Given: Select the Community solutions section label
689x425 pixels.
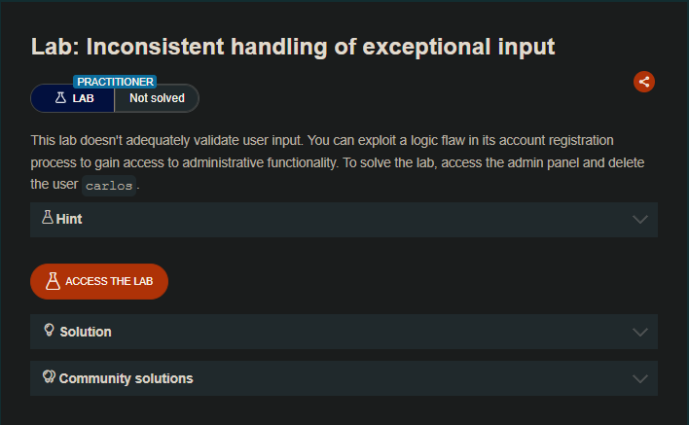Looking at the screenshot, I should point(126,378).
